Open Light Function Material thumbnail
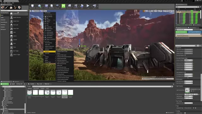Viewport: 202px width, 114px height. 187,90
